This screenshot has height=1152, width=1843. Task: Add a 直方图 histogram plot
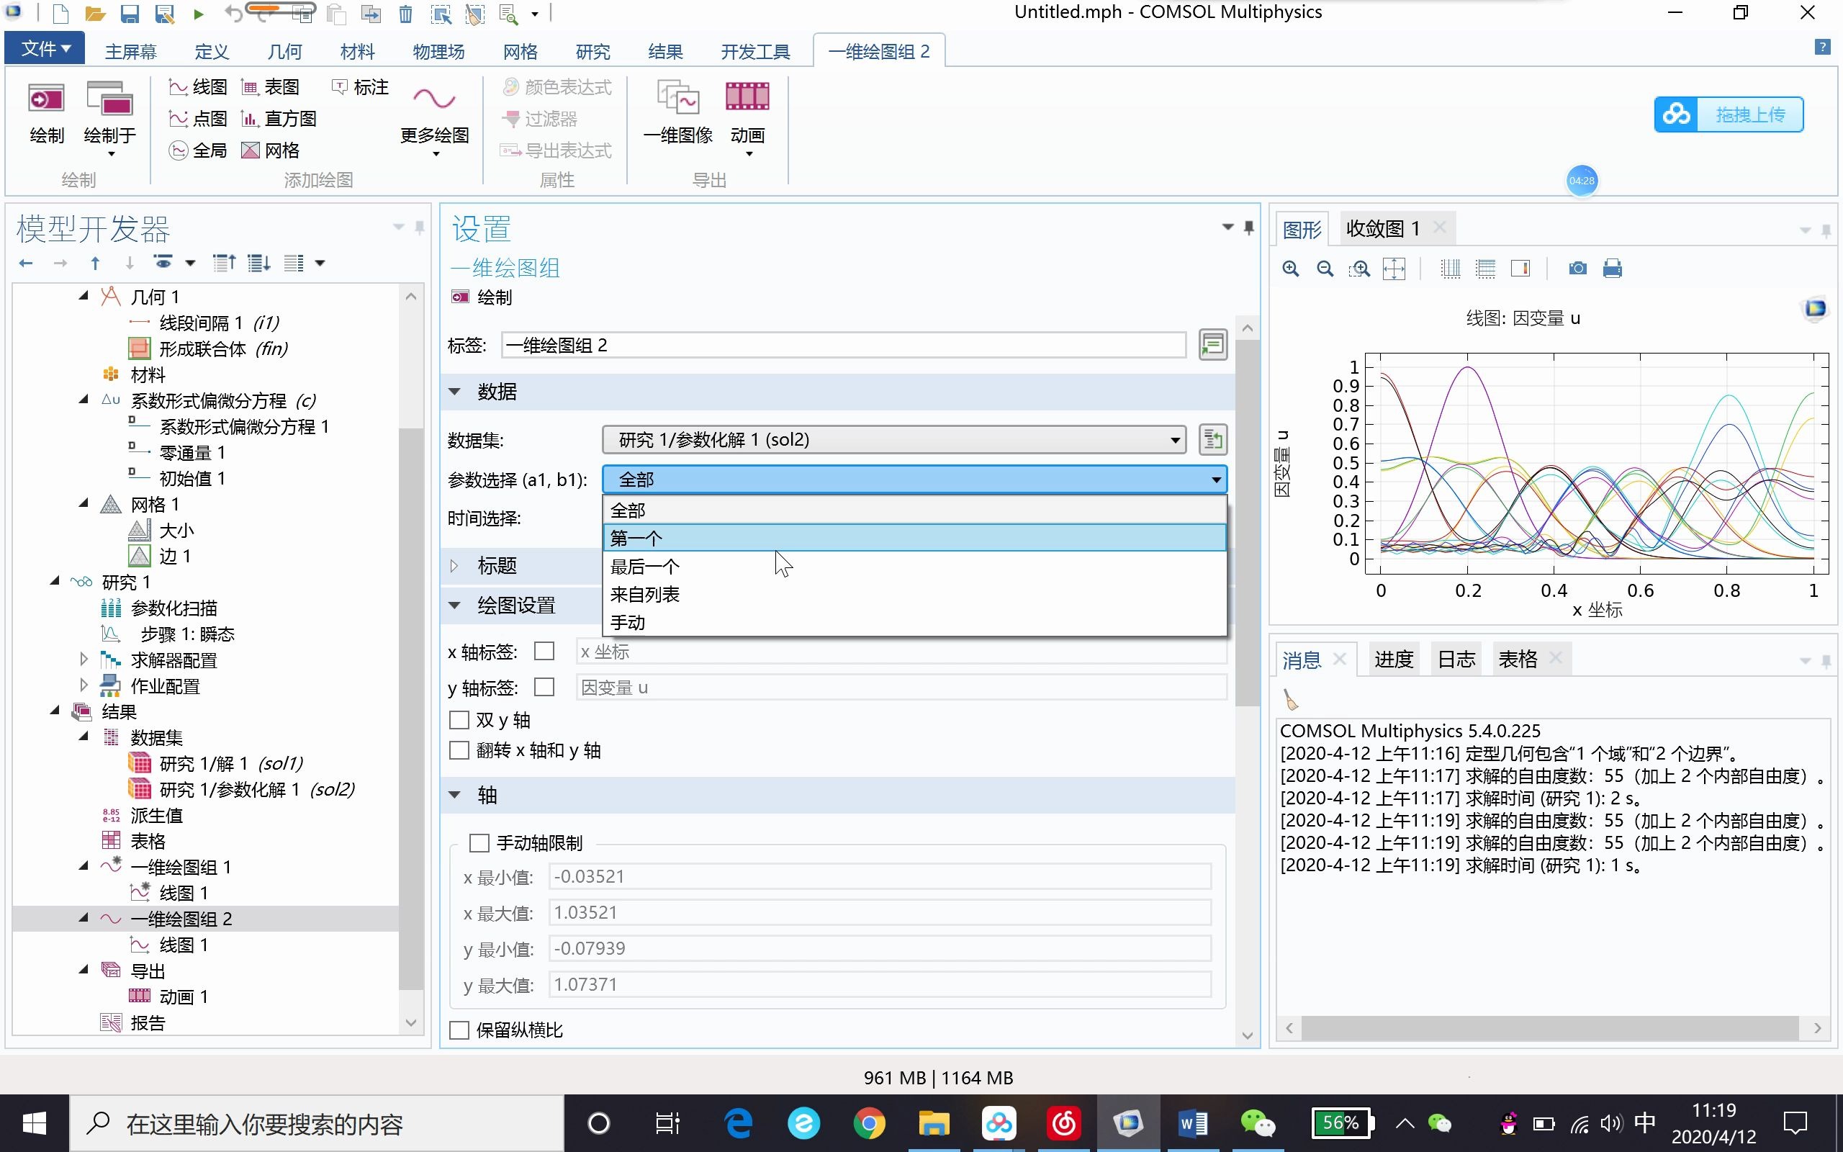point(278,119)
